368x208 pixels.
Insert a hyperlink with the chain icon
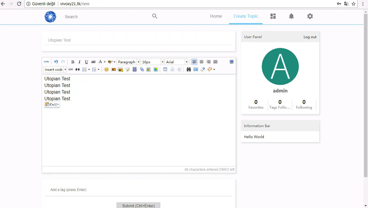click(71, 69)
